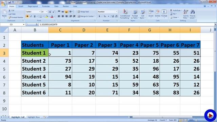Viewport: 217px width, 122px height.
Task: Open the Orientation dropdown
Action: click(x=71, y=12)
